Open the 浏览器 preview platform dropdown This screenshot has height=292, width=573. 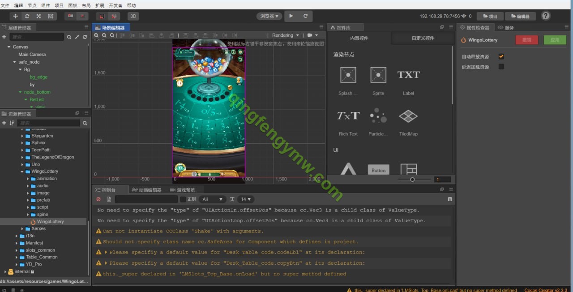[x=269, y=16]
